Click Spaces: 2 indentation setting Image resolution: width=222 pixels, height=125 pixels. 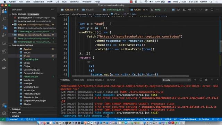[157, 119]
